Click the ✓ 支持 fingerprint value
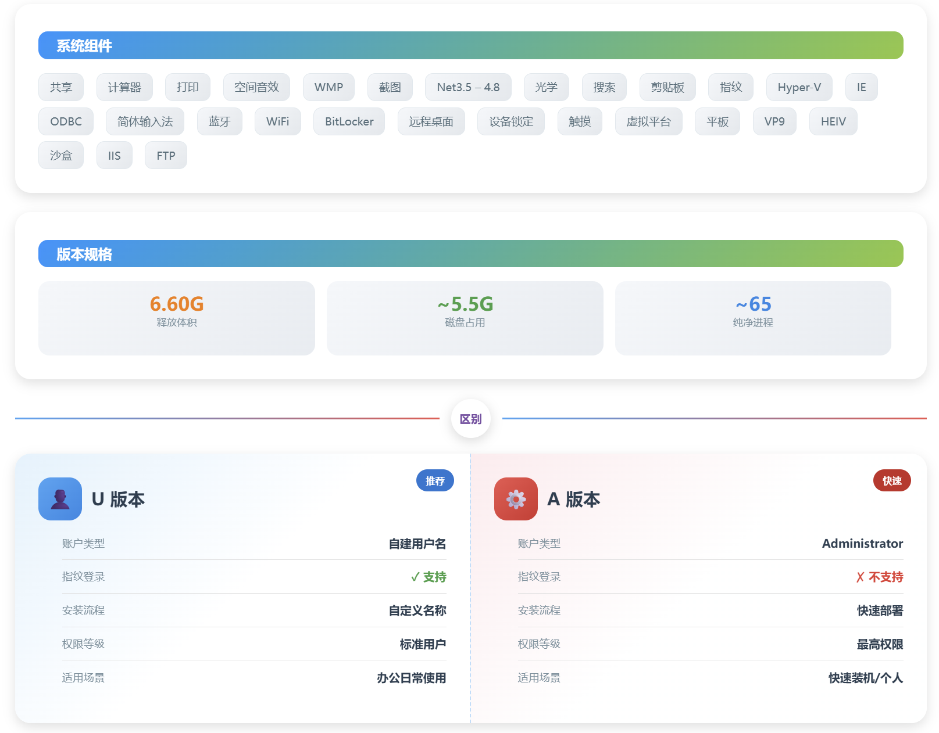This screenshot has width=939, height=733. point(429,577)
